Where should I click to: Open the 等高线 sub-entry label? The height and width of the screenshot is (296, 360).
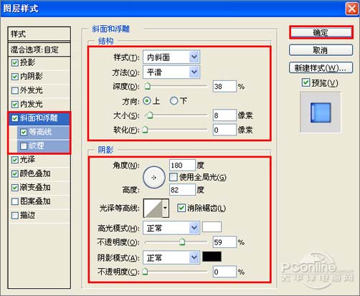(40, 132)
